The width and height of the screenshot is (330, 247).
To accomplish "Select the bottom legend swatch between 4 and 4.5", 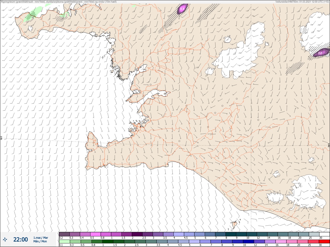I will 172,242.
